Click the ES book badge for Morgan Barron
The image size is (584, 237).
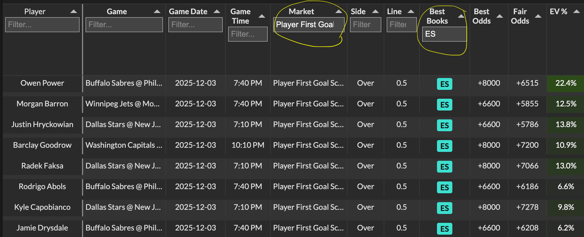(445, 105)
